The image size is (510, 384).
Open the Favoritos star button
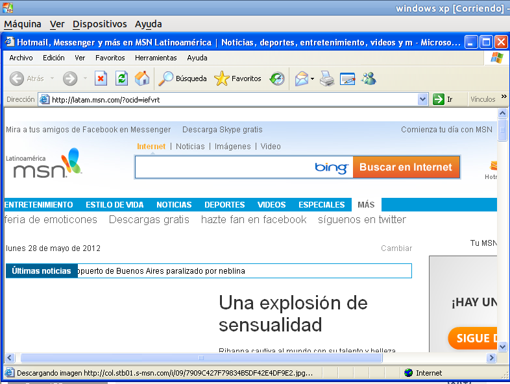point(237,78)
